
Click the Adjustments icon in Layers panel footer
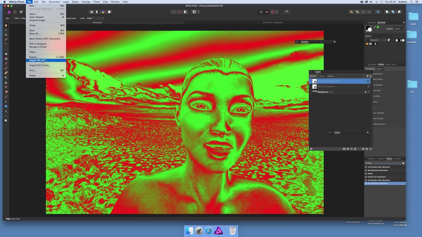click(x=348, y=149)
